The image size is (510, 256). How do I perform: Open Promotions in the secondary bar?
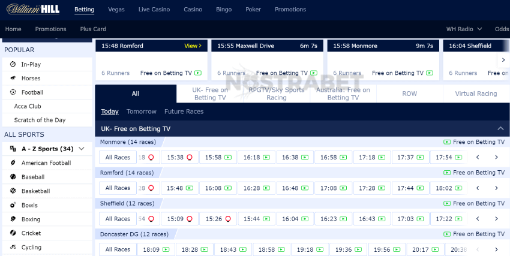point(50,29)
